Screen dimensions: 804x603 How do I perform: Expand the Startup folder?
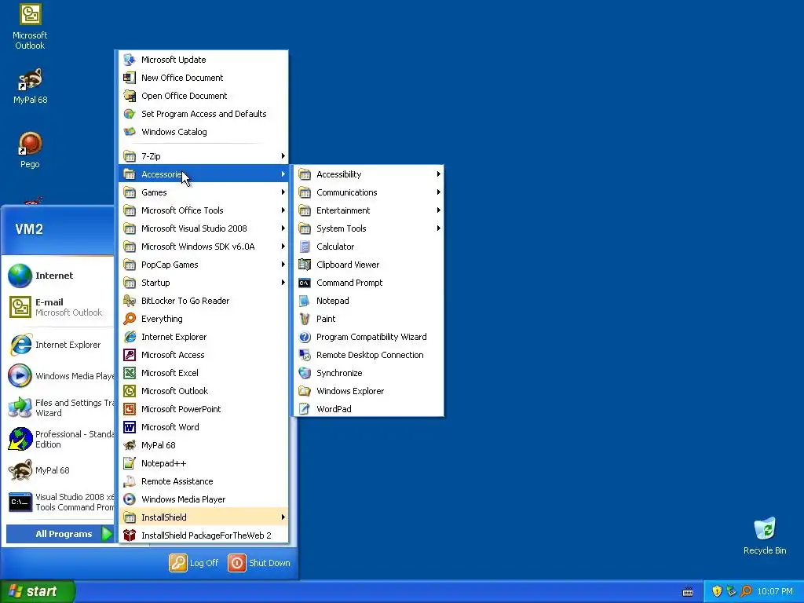(203, 283)
